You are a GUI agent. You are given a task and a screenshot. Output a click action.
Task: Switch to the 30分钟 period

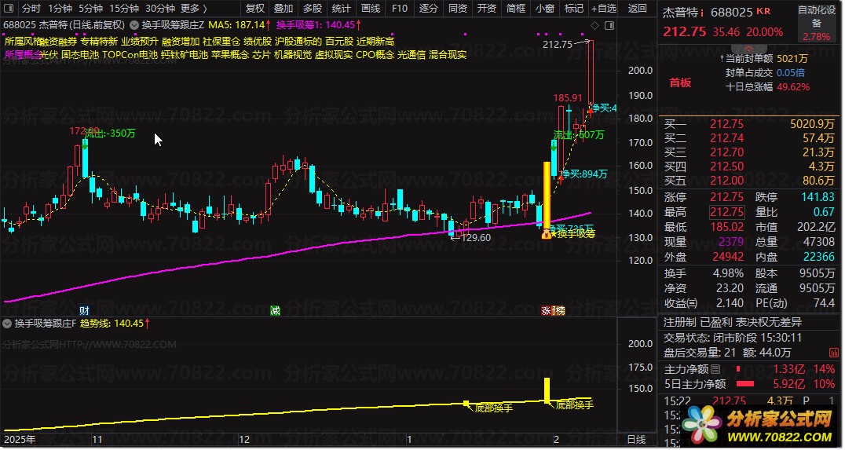[x=160, y=8]
